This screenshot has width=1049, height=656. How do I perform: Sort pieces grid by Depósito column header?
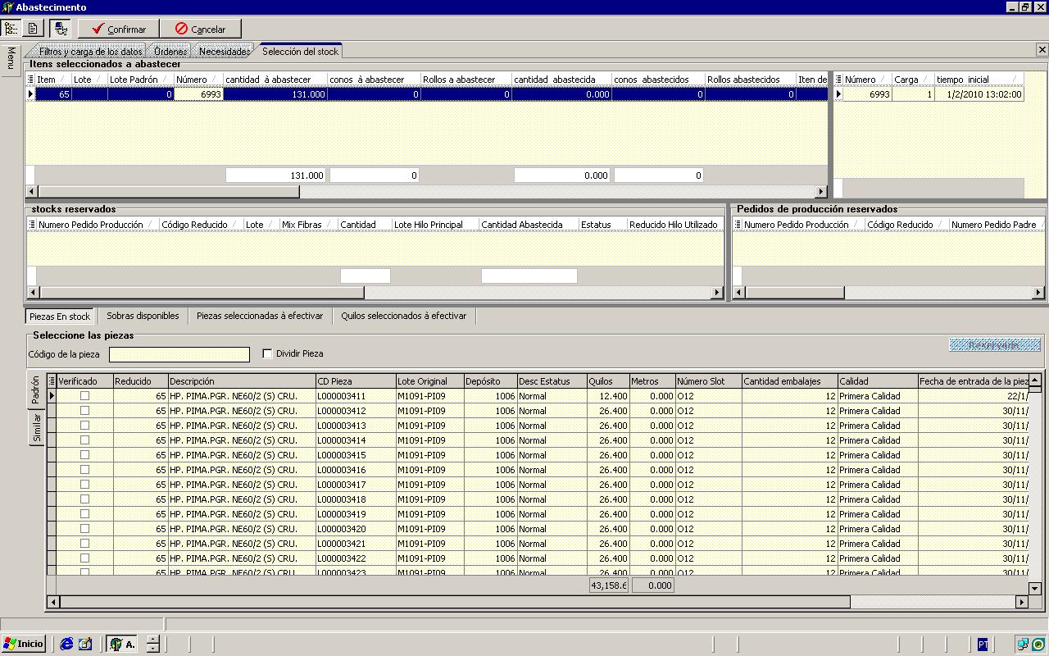pyautogui.click(x=489, y=381)
